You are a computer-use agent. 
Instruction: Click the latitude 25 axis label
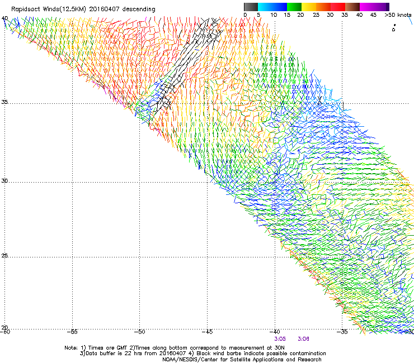(4, 256)
